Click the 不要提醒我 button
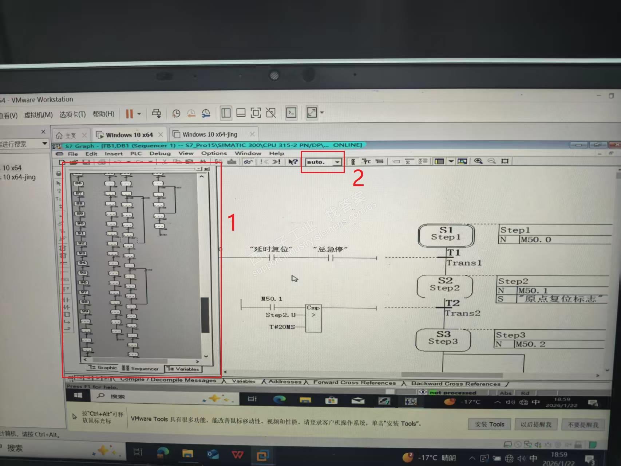Screen dimensions: 621x466 583,425
